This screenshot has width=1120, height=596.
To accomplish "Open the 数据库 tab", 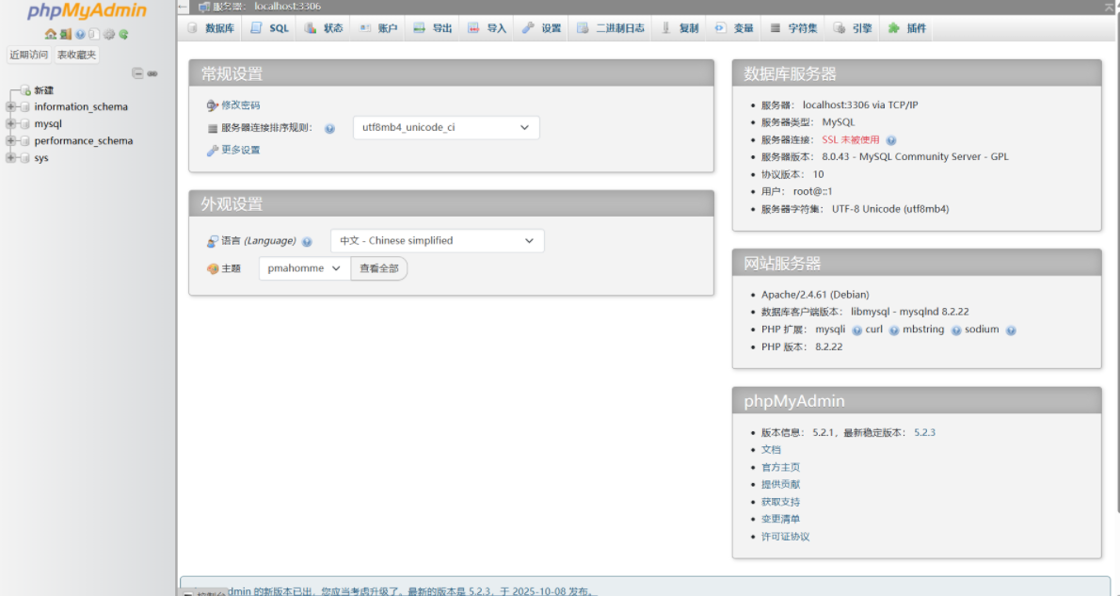I will pos(211,28).
